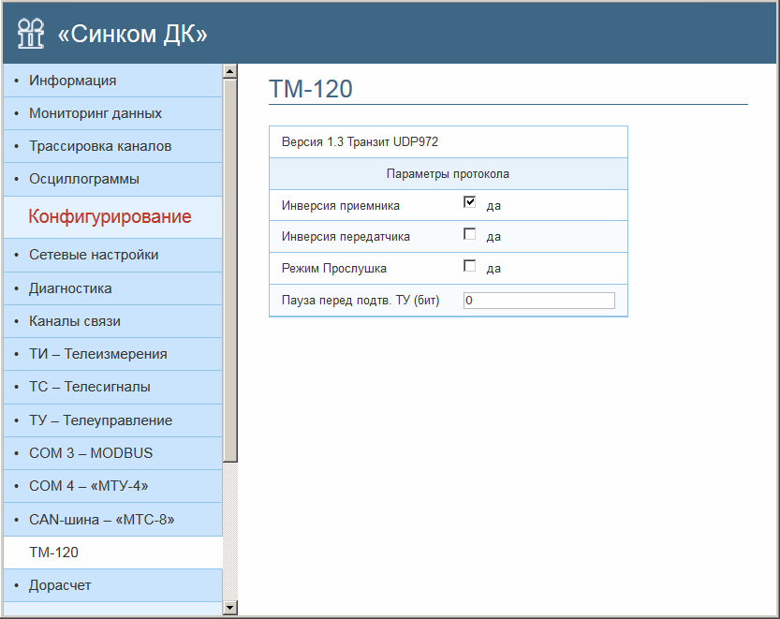Go to COM 3 – MODBUS settings
The image size is (780, 619).
point(91,453)
